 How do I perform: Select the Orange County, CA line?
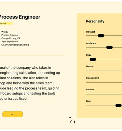[11, 38]
